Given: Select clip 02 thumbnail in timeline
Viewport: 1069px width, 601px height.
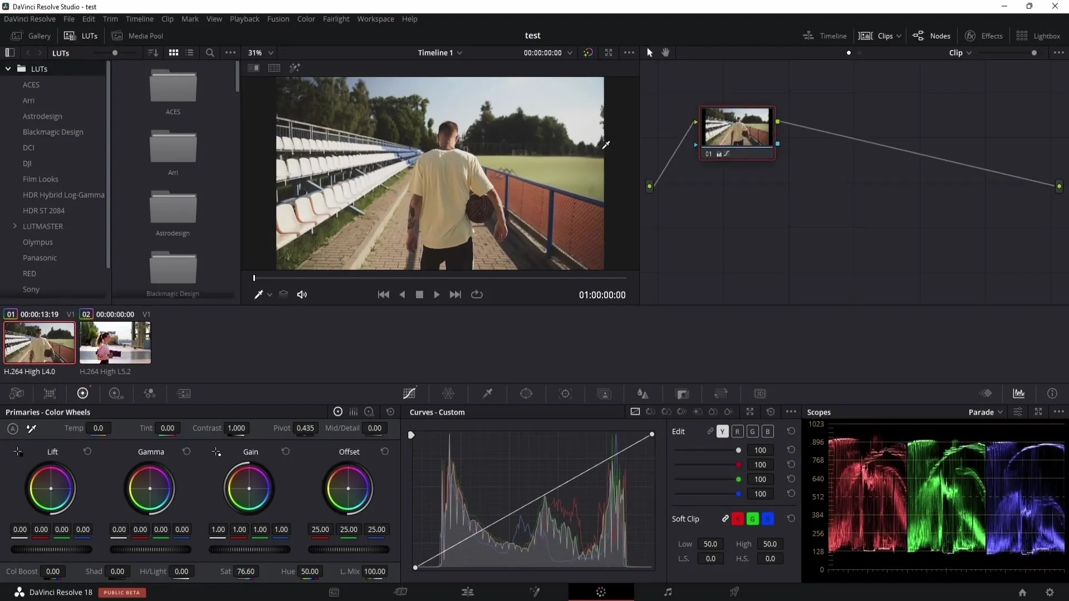Looking at the screenshot, I should point(115,343).
